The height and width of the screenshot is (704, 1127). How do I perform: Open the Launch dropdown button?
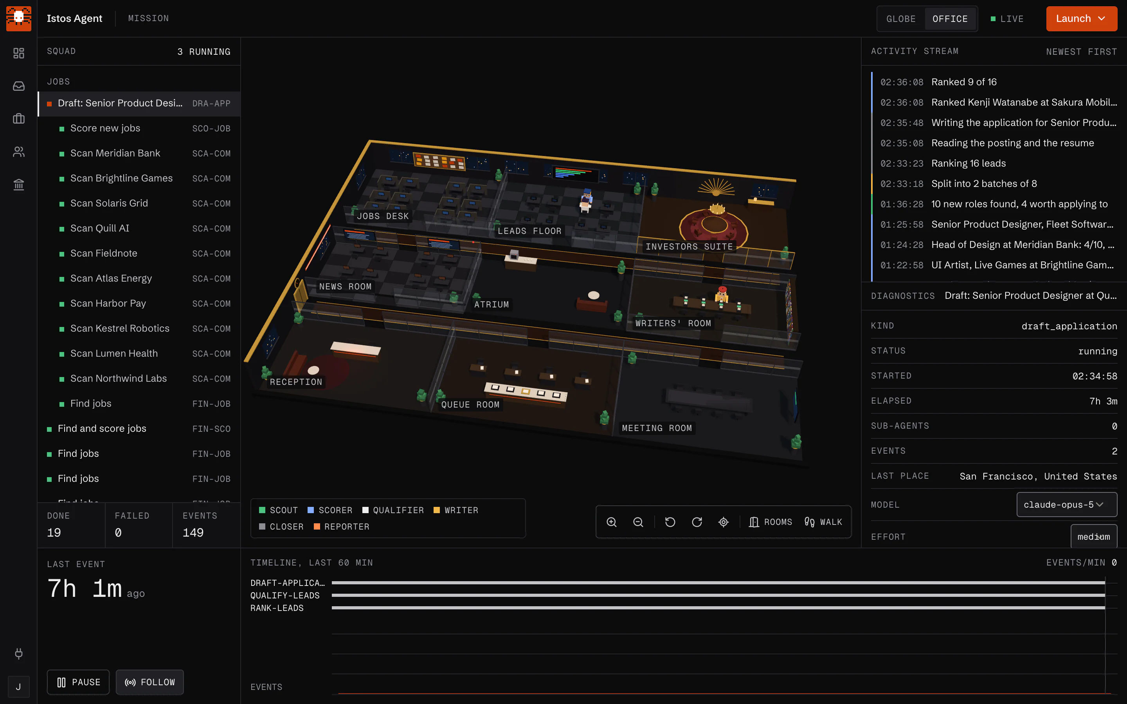coord(1081,19)
